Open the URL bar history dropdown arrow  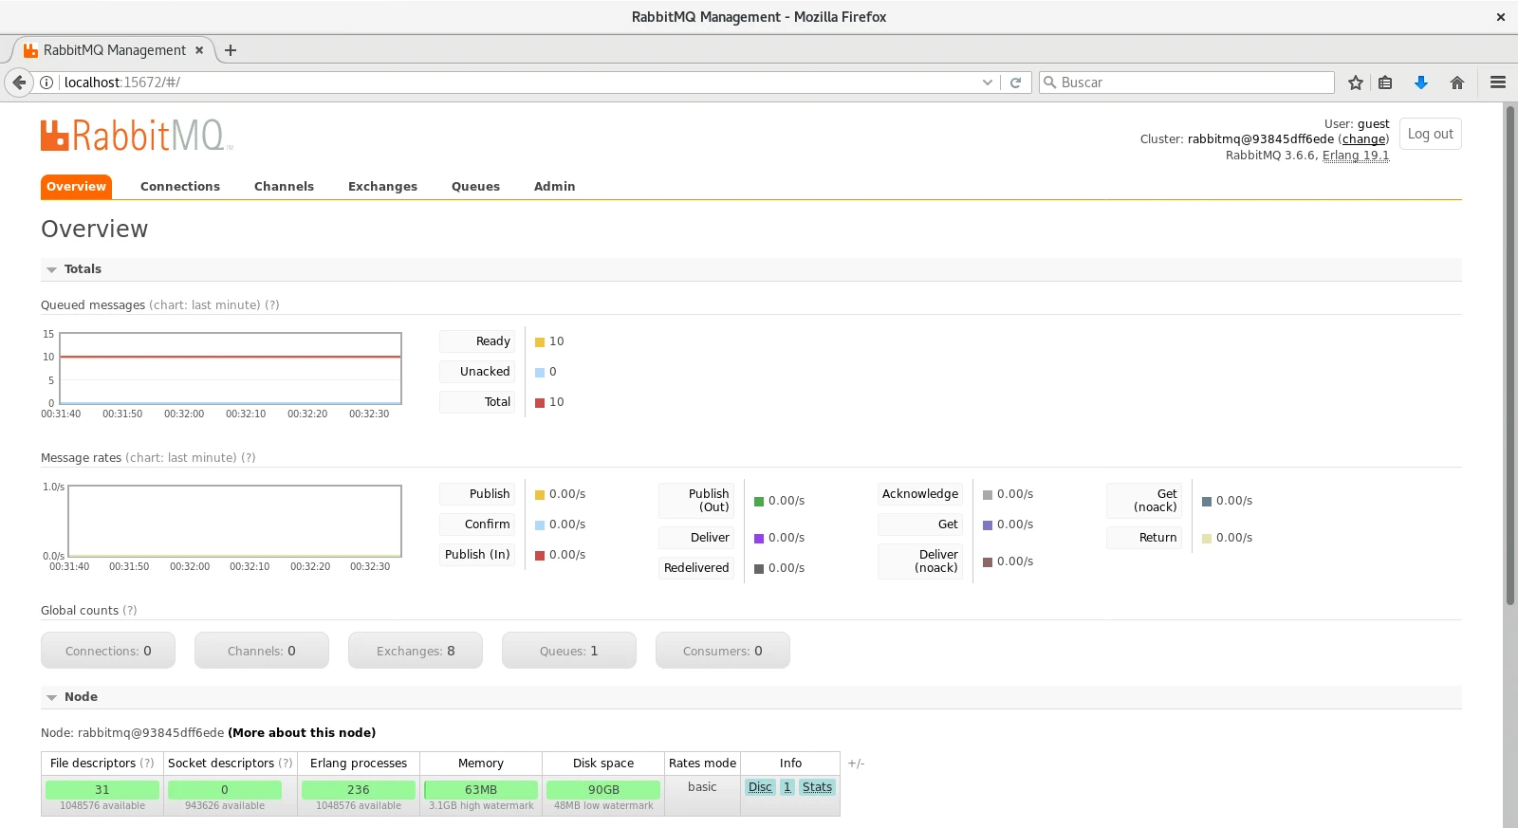pyautogui.click(x=988, y=83)
